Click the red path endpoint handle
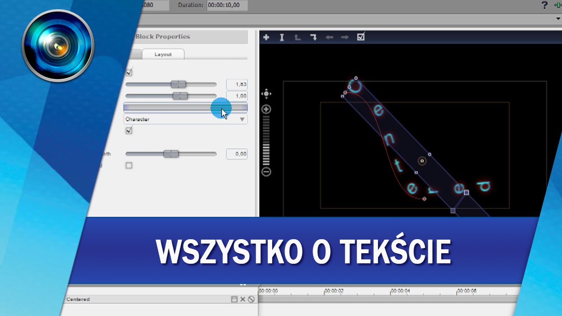This screenshot has width=562, height=316. pyautogui.click(x=424, y=199)
